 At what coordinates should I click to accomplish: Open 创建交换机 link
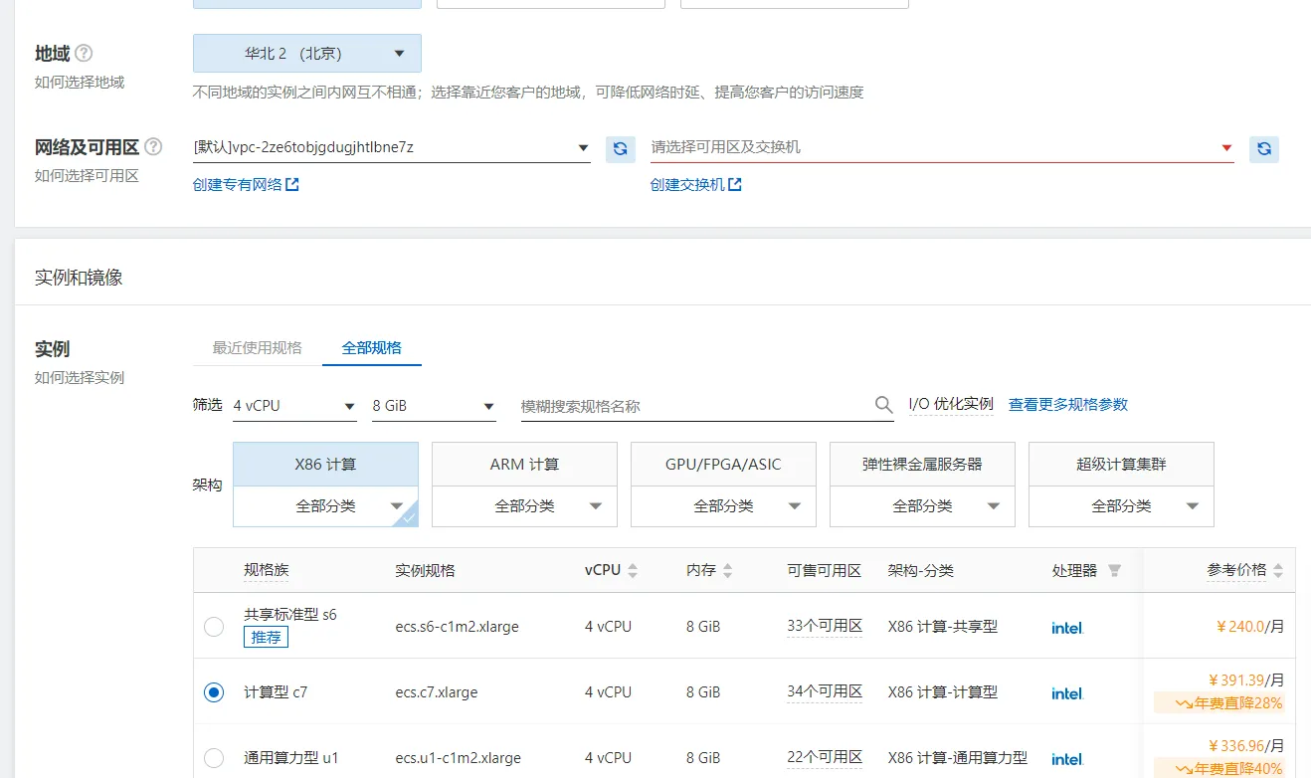(695, 185)
